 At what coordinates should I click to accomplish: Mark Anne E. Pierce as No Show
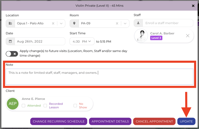tap(75, 106)
